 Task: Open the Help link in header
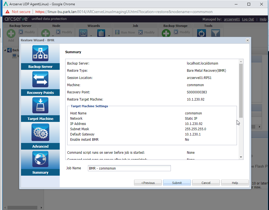pyautogui.click(x=263, y=19)
